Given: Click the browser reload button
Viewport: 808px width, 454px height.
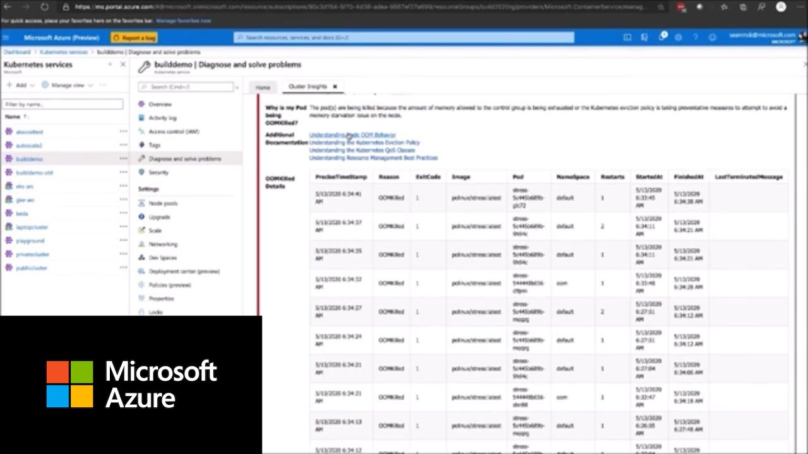Looking at the screenshot, I should [44, 7].
